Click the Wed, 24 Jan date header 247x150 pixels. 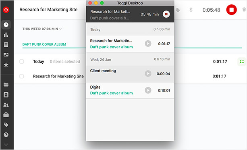click(101, 60)
